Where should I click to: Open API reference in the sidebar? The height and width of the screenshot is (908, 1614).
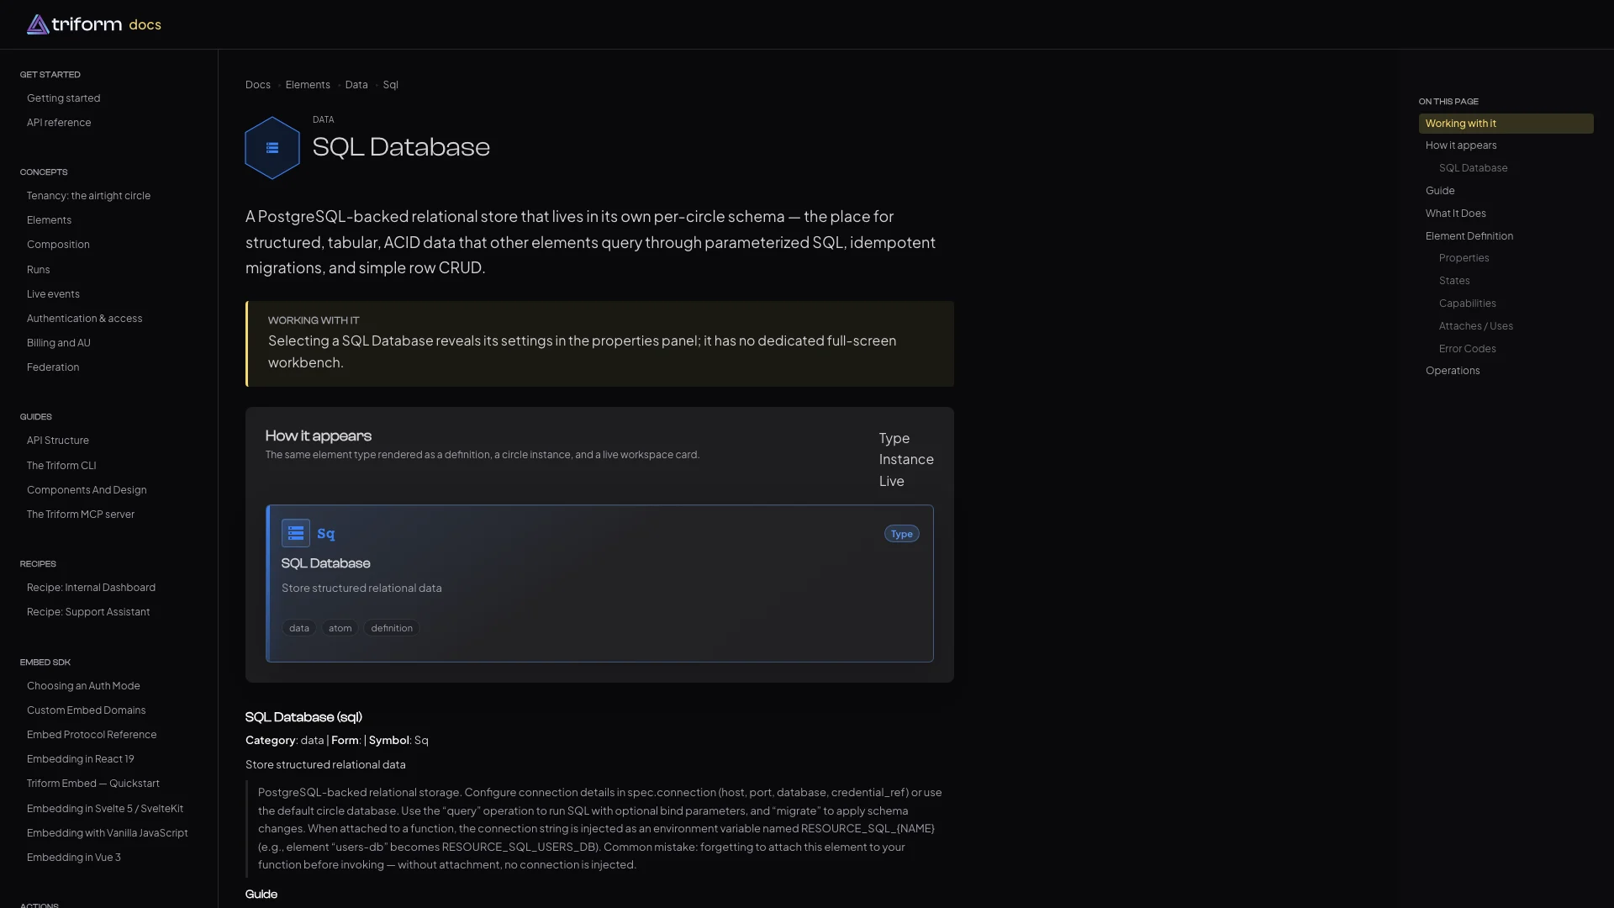tap(59, 123)
